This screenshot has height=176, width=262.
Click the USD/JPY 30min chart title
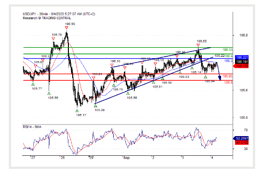click(59, 14)
